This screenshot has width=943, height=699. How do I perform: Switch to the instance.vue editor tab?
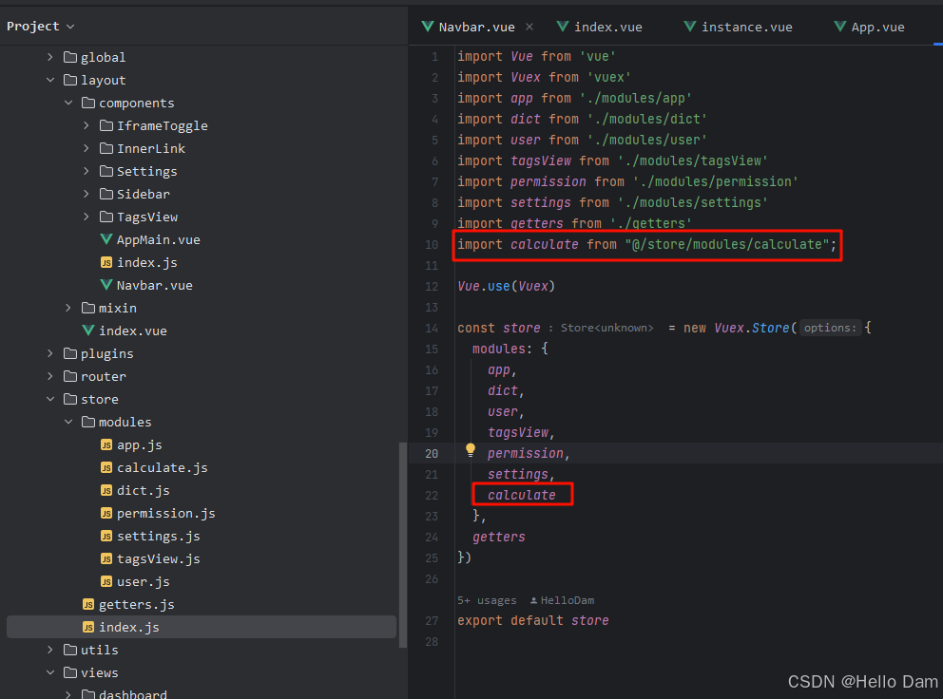click(x=739, y=27)
